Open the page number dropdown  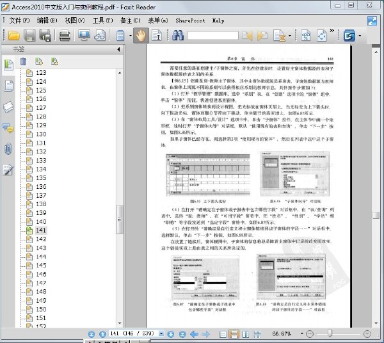click(161, 333)
